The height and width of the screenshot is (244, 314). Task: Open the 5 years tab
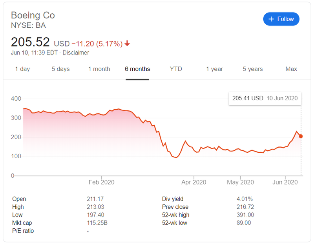tap(253, 69)
